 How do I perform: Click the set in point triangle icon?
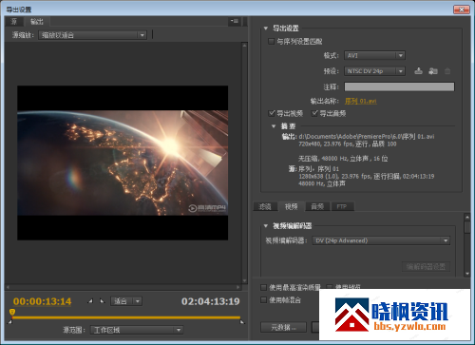point(90,301)
